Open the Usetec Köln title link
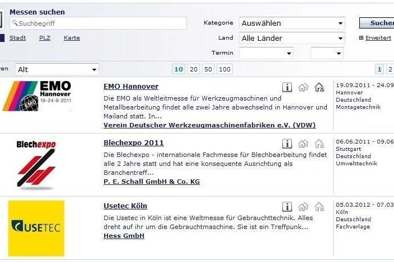The width and height of the screenshot is (394, 262). tap(125, 206)
